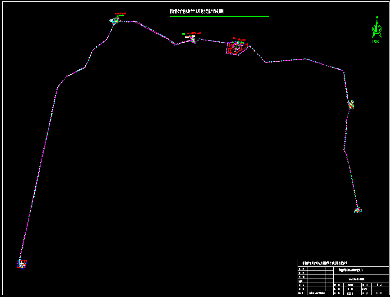The image size is (390, 297).
Task: Select the right-side station symbol cluster
Action: (351, 105)
